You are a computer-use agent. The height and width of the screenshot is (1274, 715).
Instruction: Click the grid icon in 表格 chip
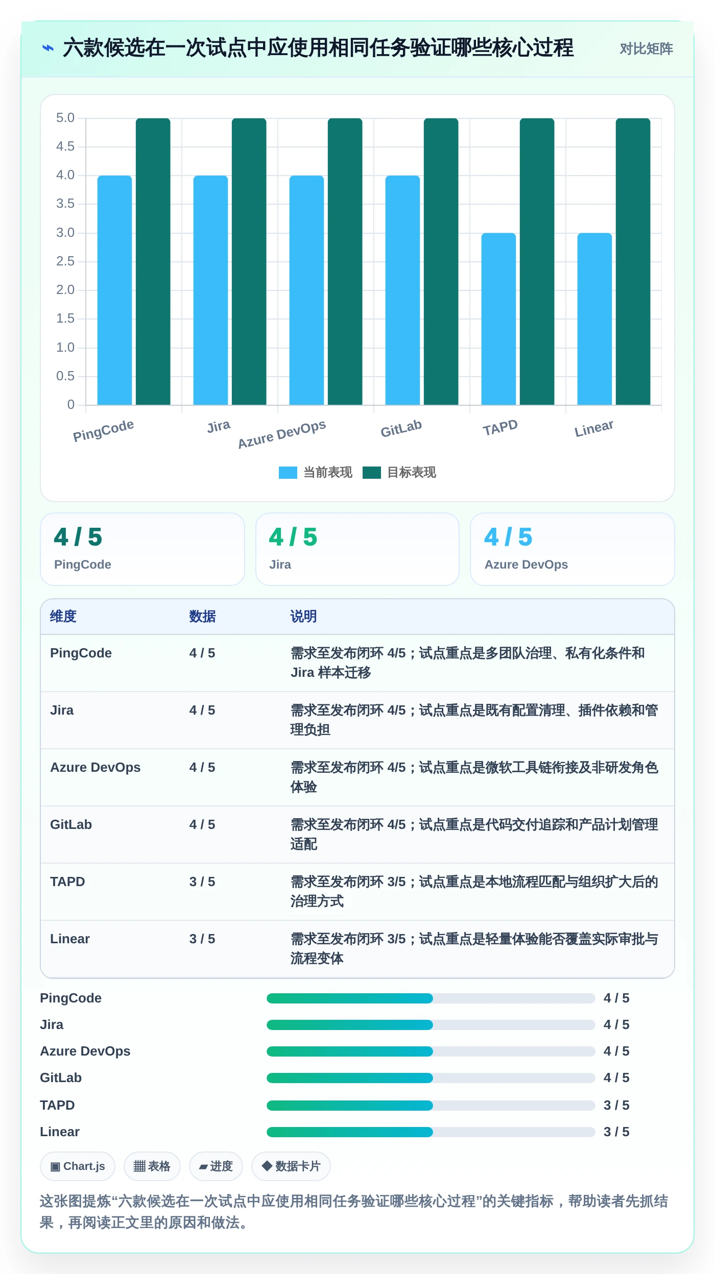[139, 1166]
